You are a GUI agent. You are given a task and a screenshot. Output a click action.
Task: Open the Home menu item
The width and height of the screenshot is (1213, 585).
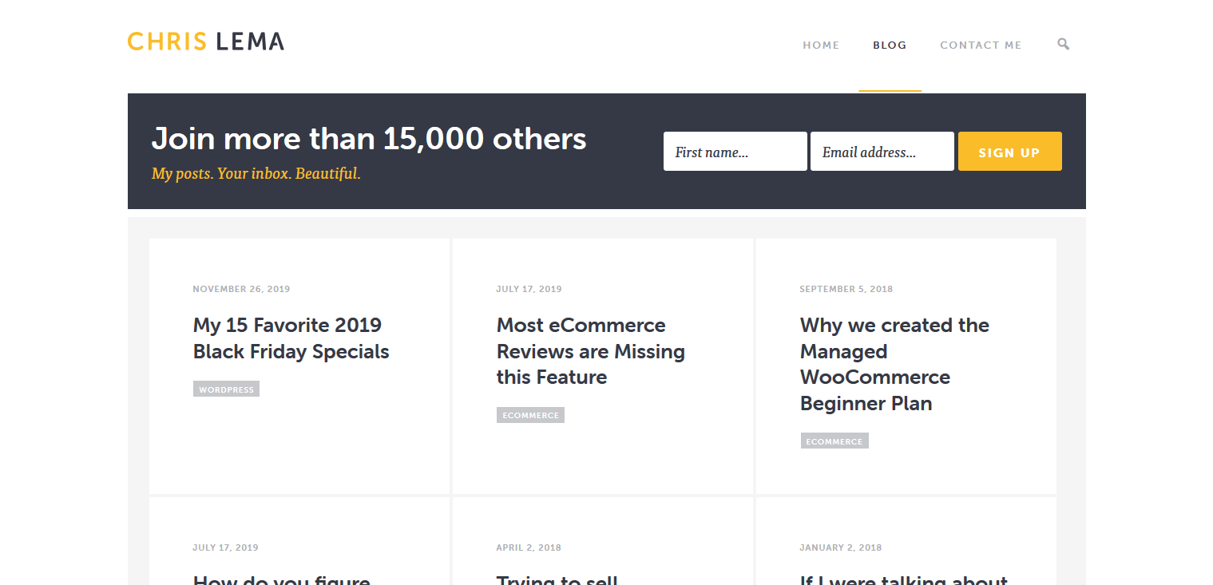coord(821,45)
